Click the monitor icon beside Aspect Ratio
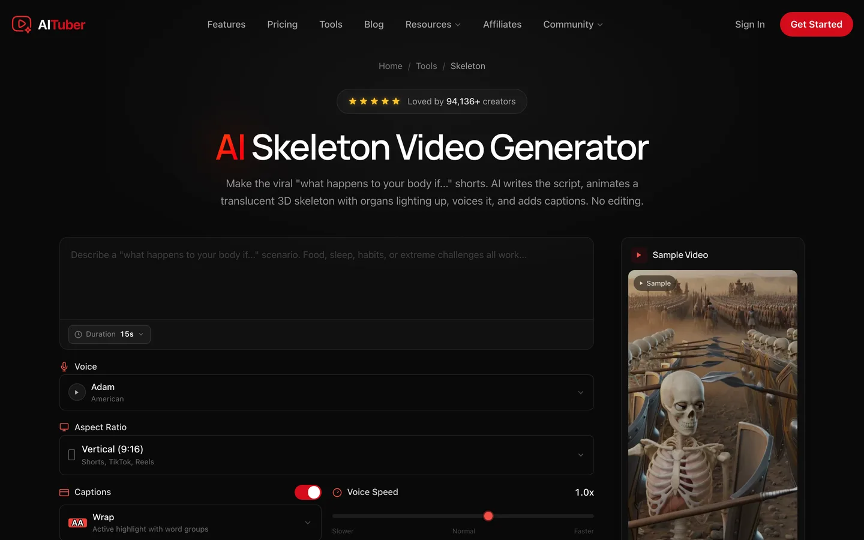 click(64, 427)
